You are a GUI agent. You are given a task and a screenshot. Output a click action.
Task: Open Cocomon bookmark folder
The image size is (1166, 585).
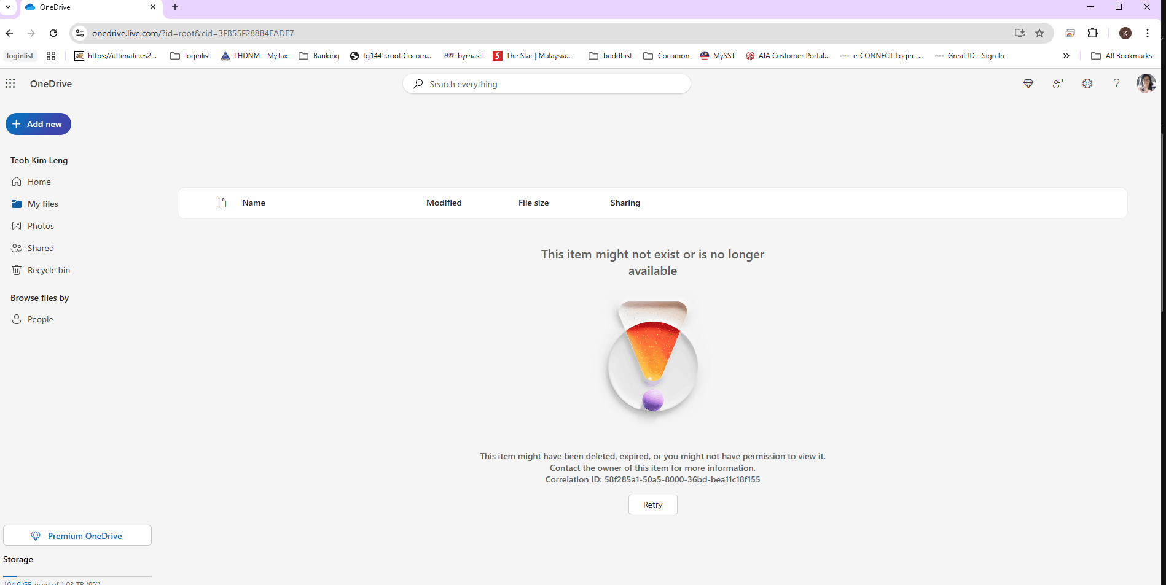point(667,56)
